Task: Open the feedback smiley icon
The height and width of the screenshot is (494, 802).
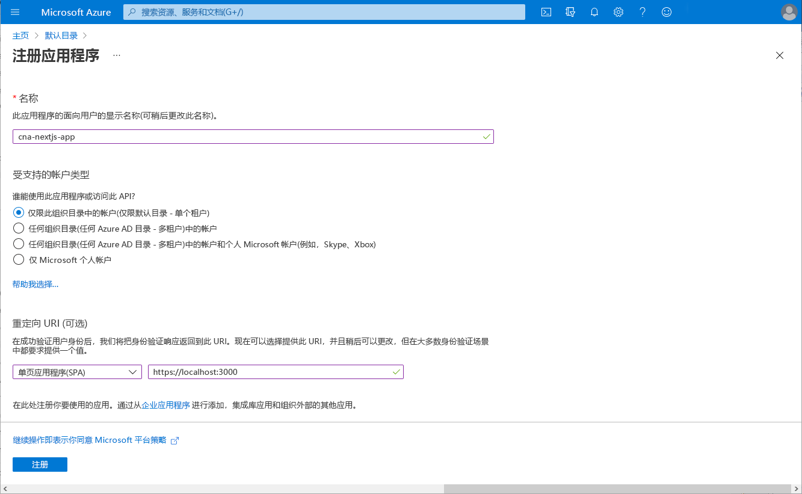Action: coord(666,12)
